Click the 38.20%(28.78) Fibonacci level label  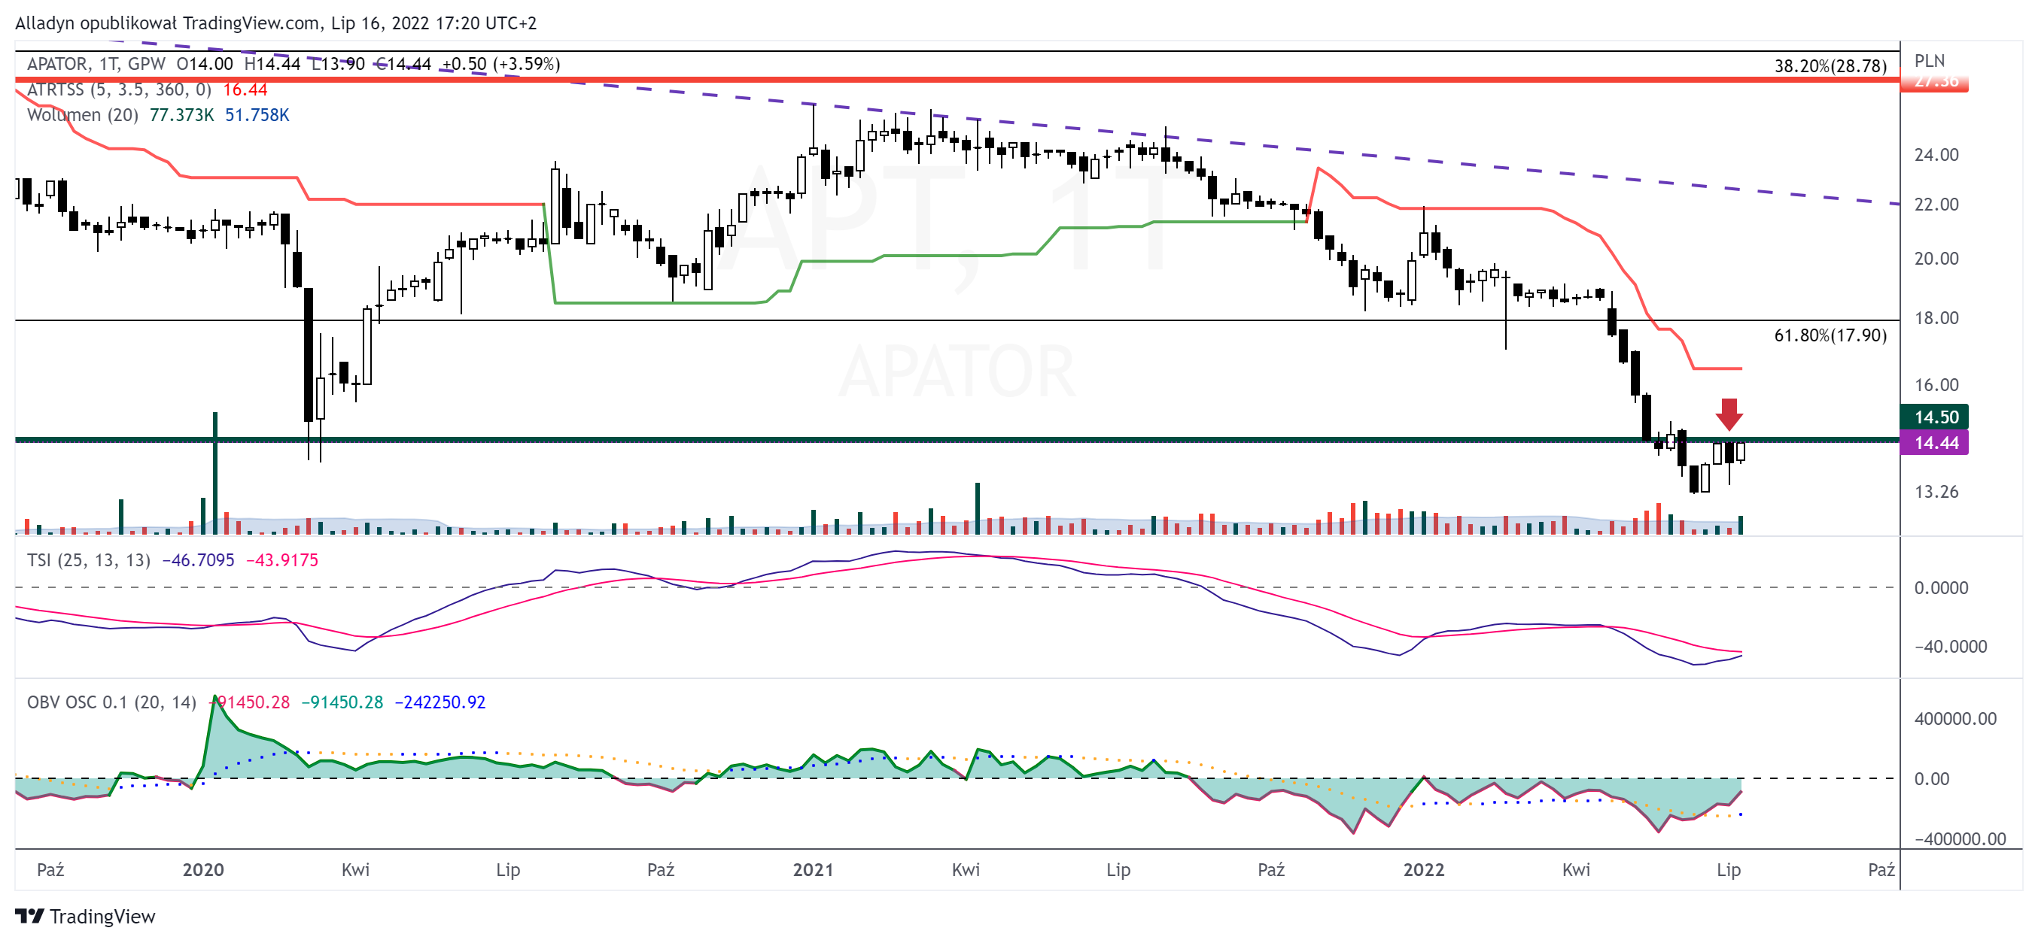click(x=1830, y=65)
